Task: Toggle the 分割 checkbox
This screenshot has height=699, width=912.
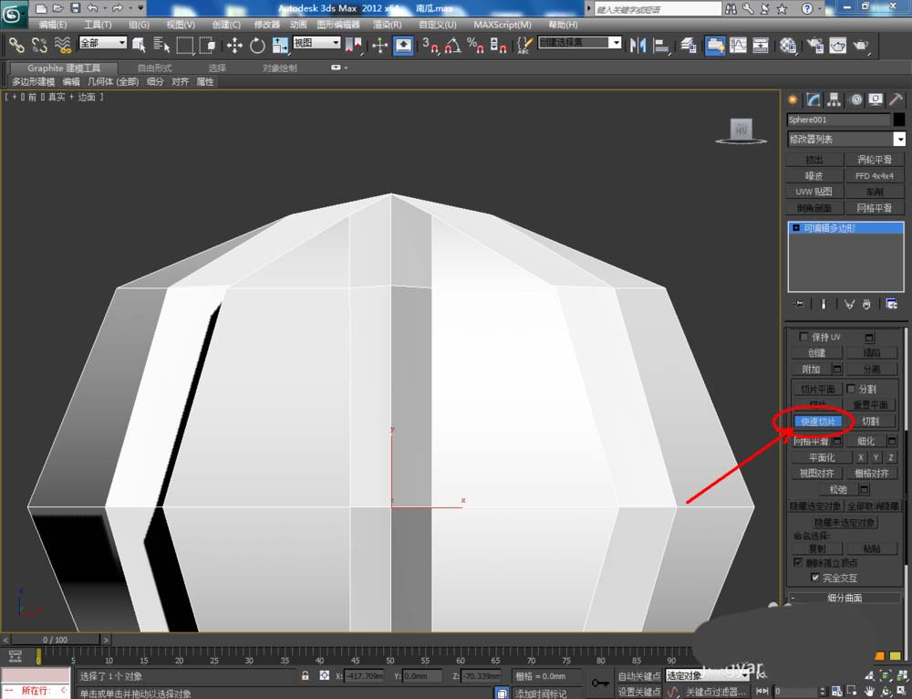Action: click(851, 389)
